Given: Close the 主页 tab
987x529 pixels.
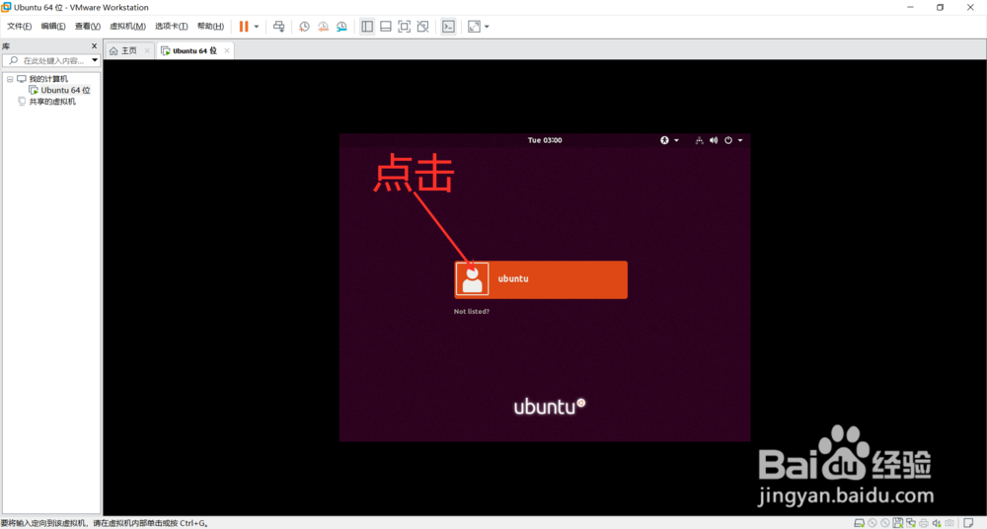Looking at the screenshot, I should coord(147,51).
